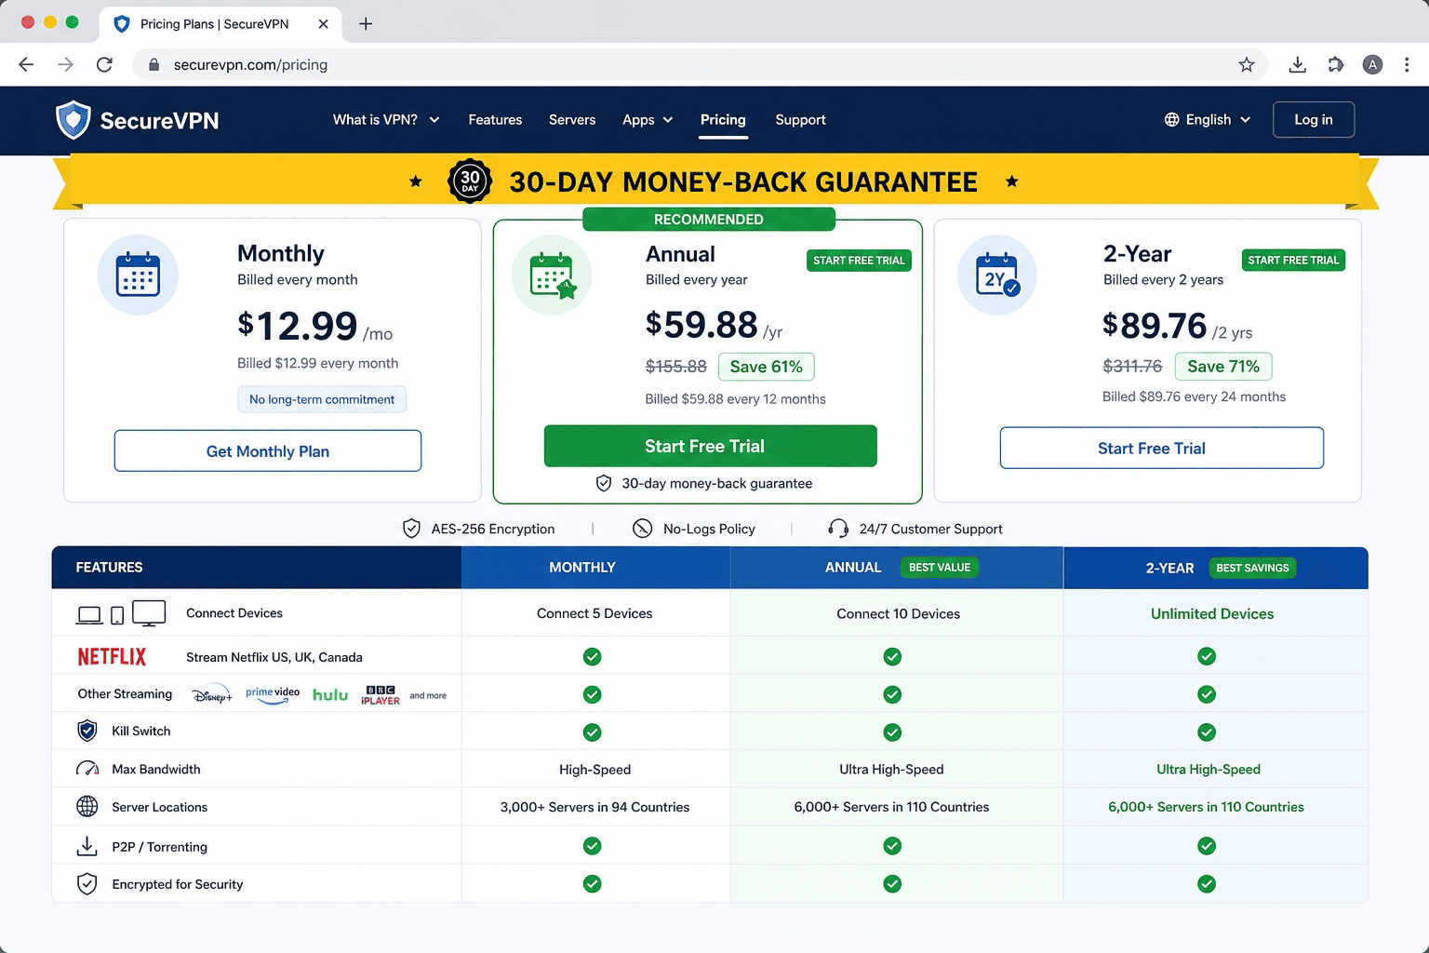This screenshot has width=1429, height=953.
Task: Click the Kill Switch shield icon
Action: click(x=87, y=731)
